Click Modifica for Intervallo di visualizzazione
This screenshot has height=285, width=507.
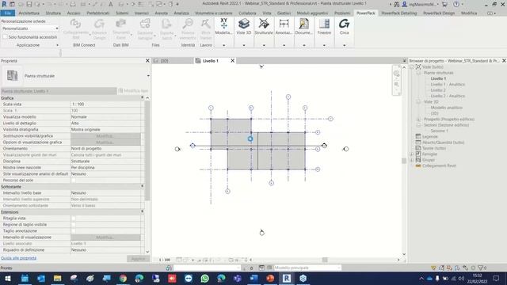click(x=105, y=237)
